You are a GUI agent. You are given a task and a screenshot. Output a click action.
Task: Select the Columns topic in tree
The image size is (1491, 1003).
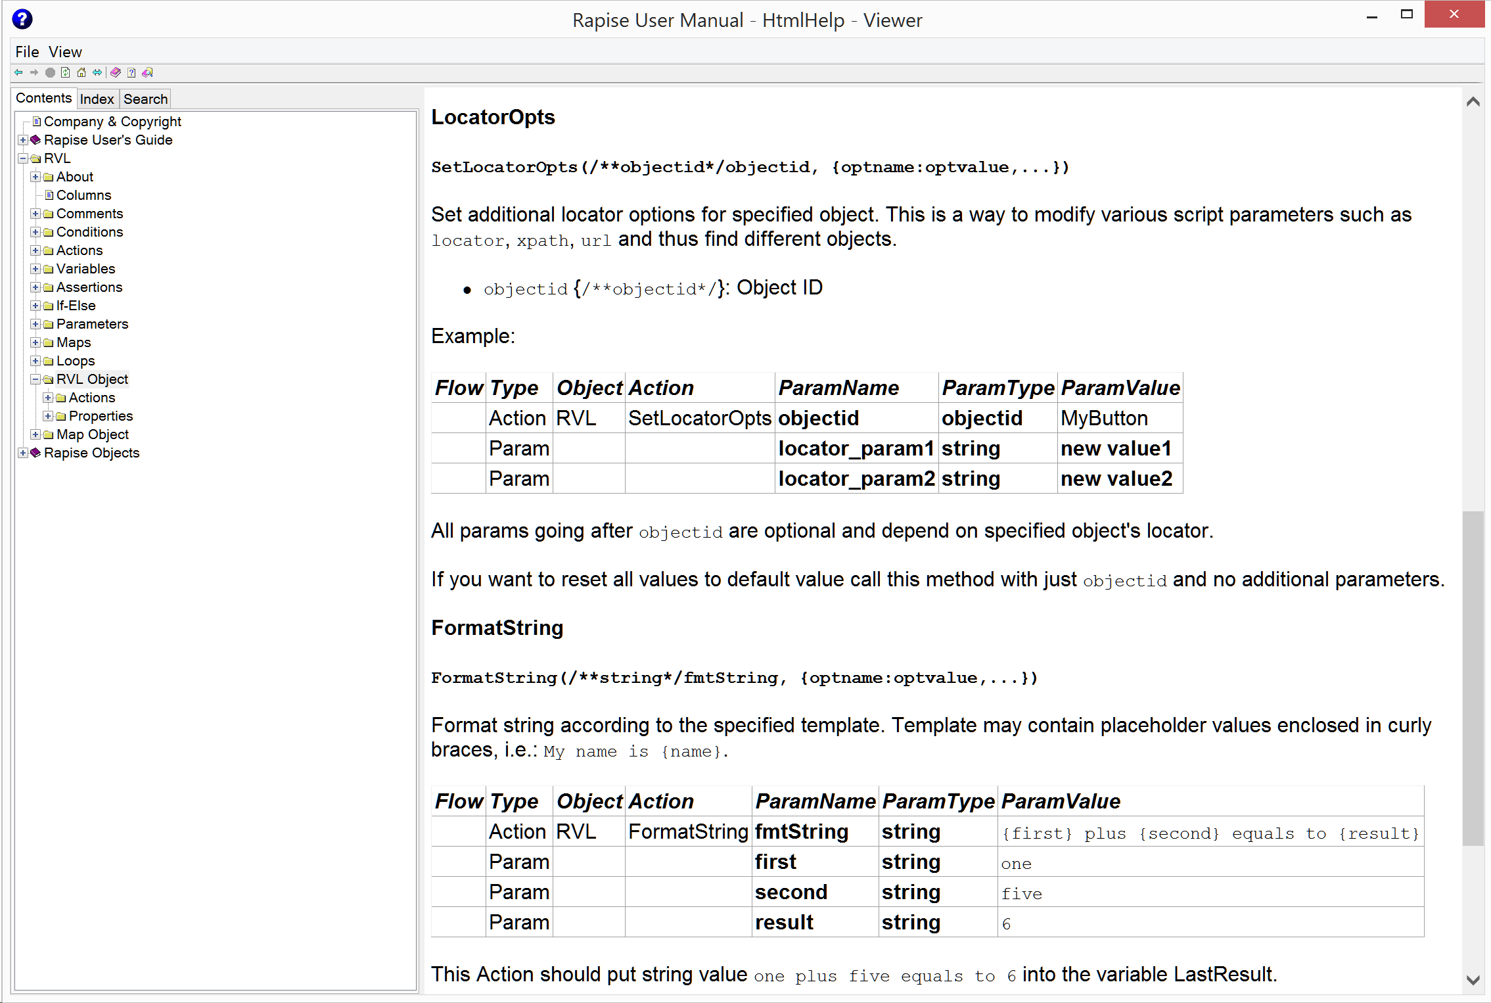(83, 195)
